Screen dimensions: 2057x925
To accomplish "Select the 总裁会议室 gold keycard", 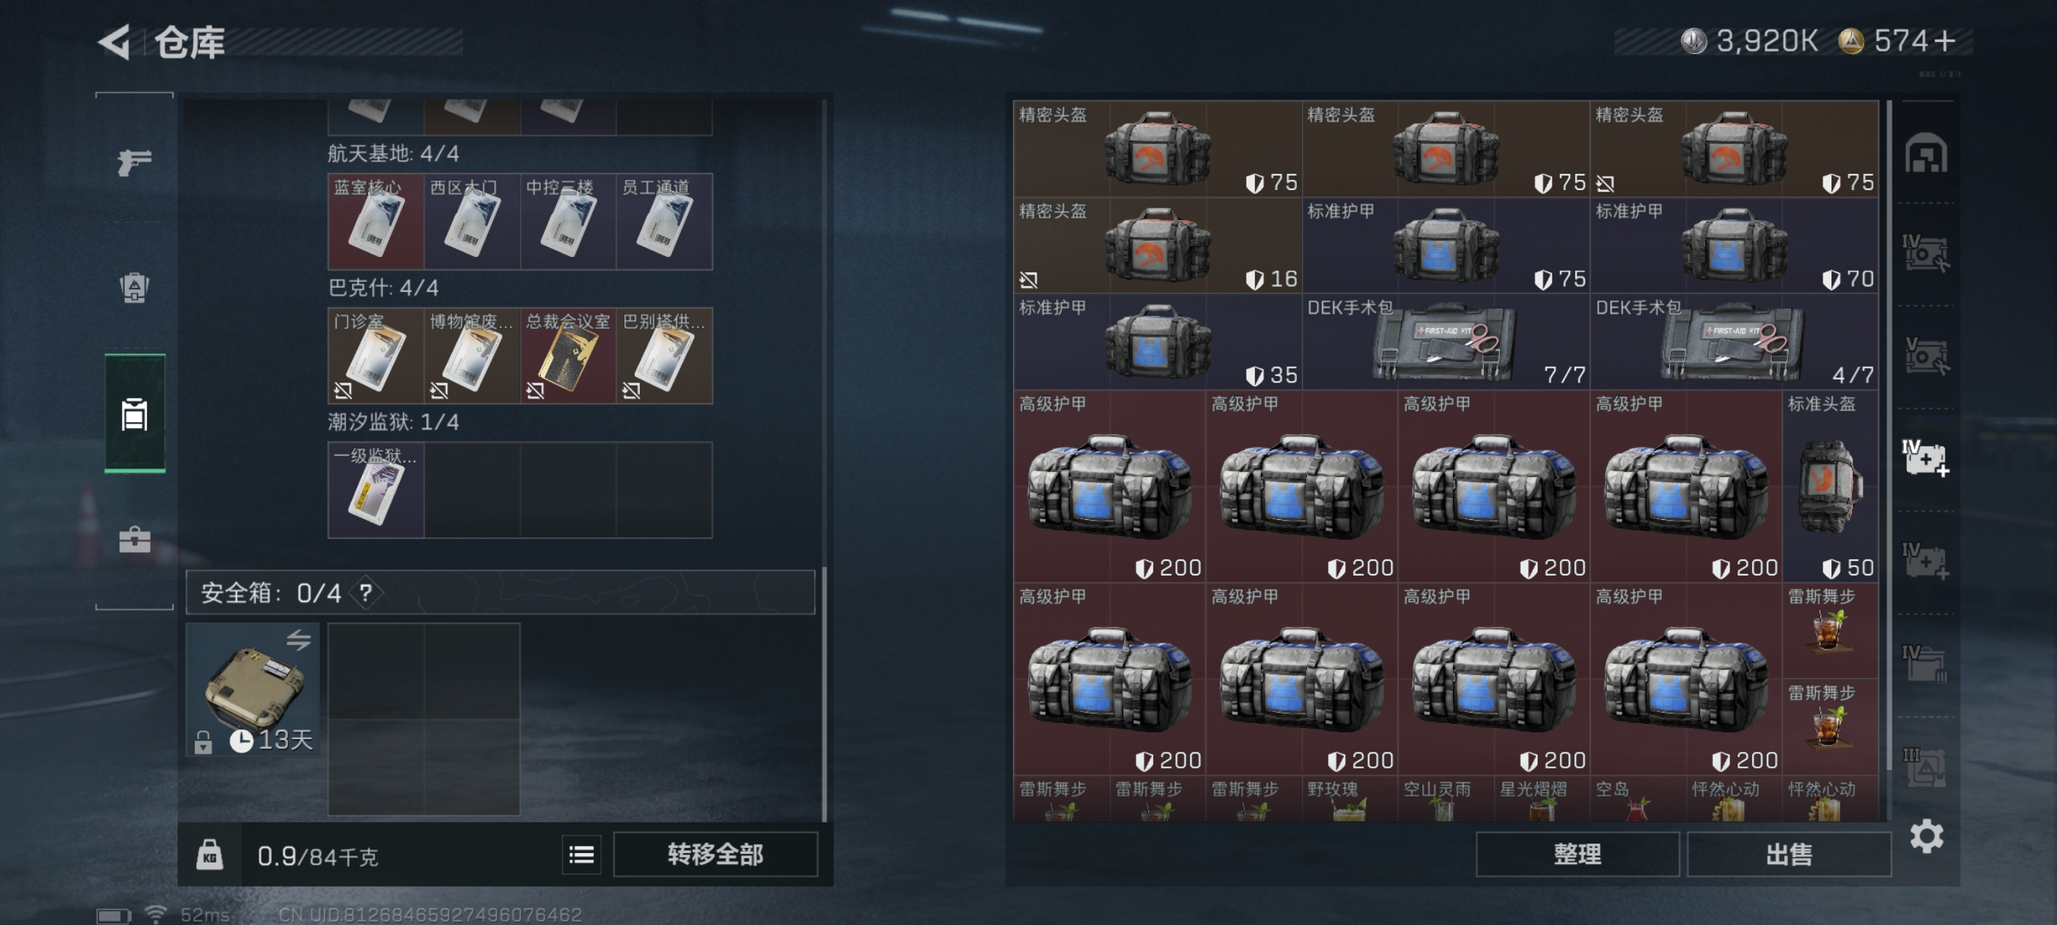I will [x=568, y=356].
